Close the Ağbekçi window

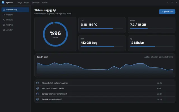point(176,3)
